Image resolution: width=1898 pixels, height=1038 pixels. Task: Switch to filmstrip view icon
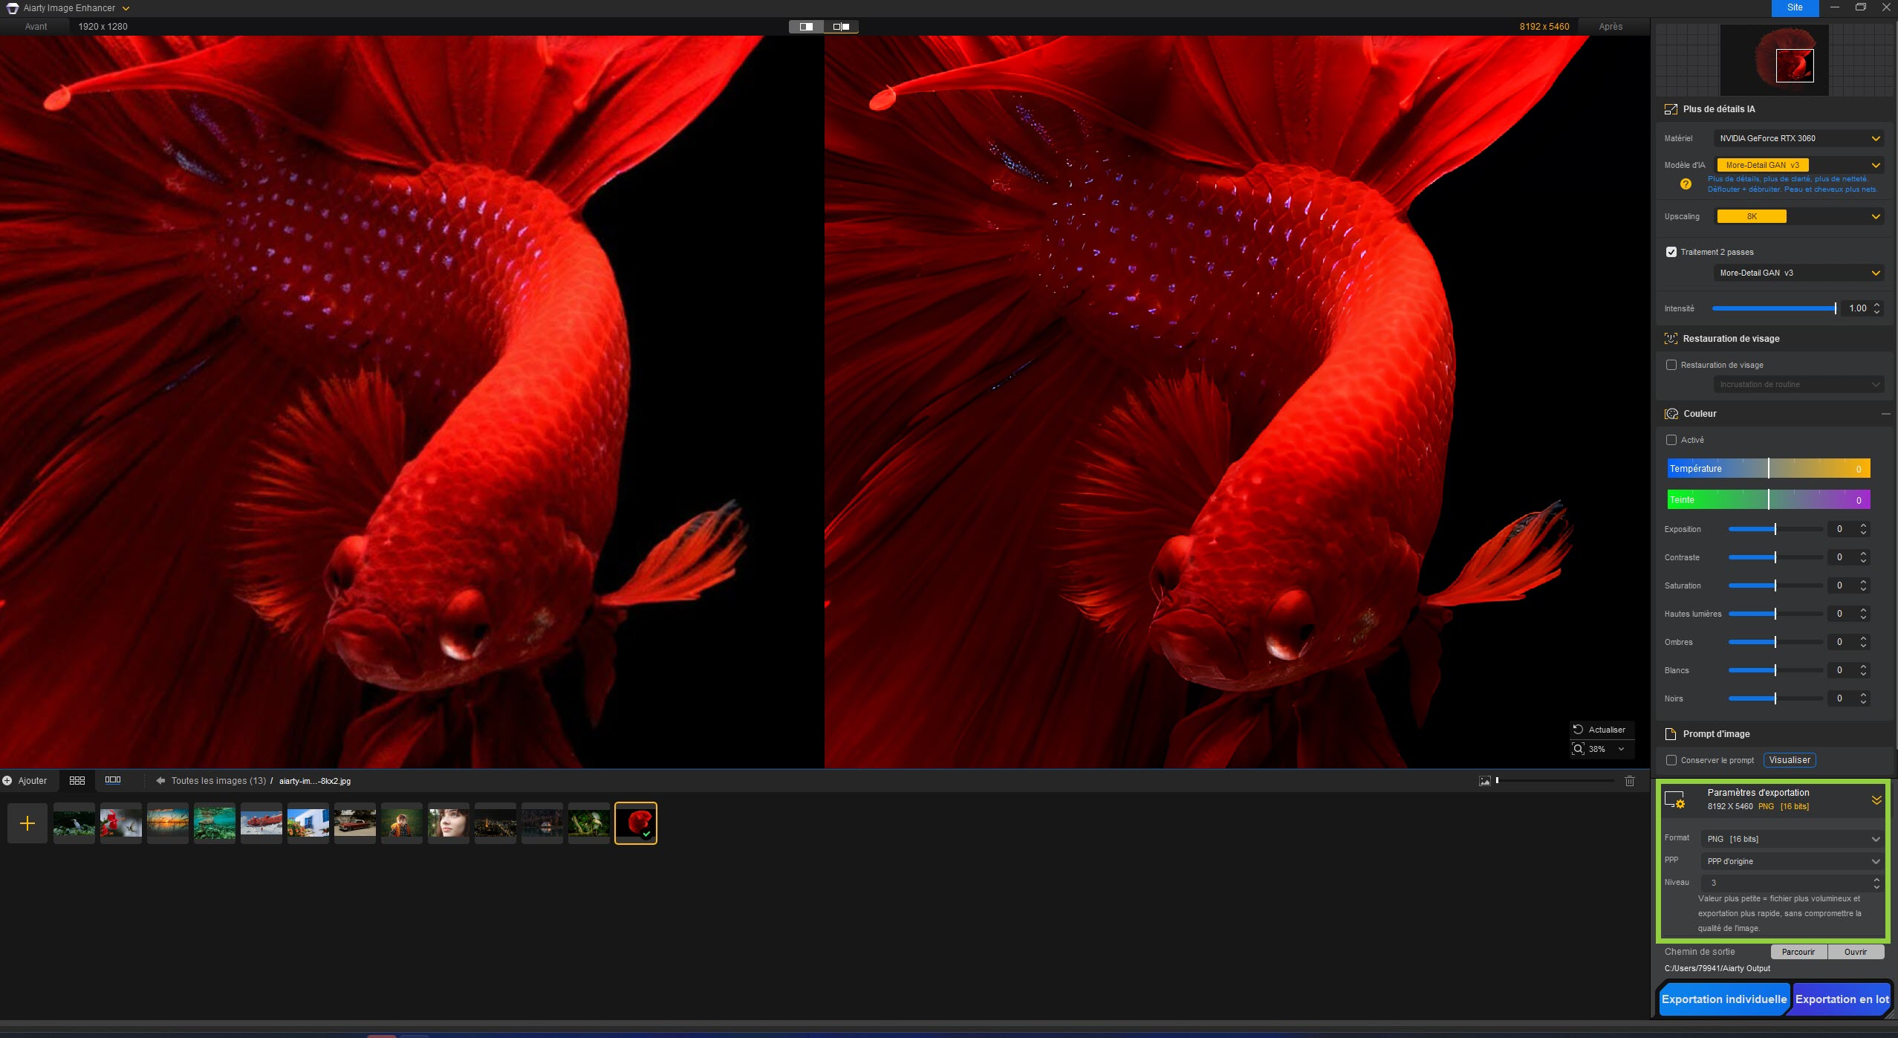(113, 780)
